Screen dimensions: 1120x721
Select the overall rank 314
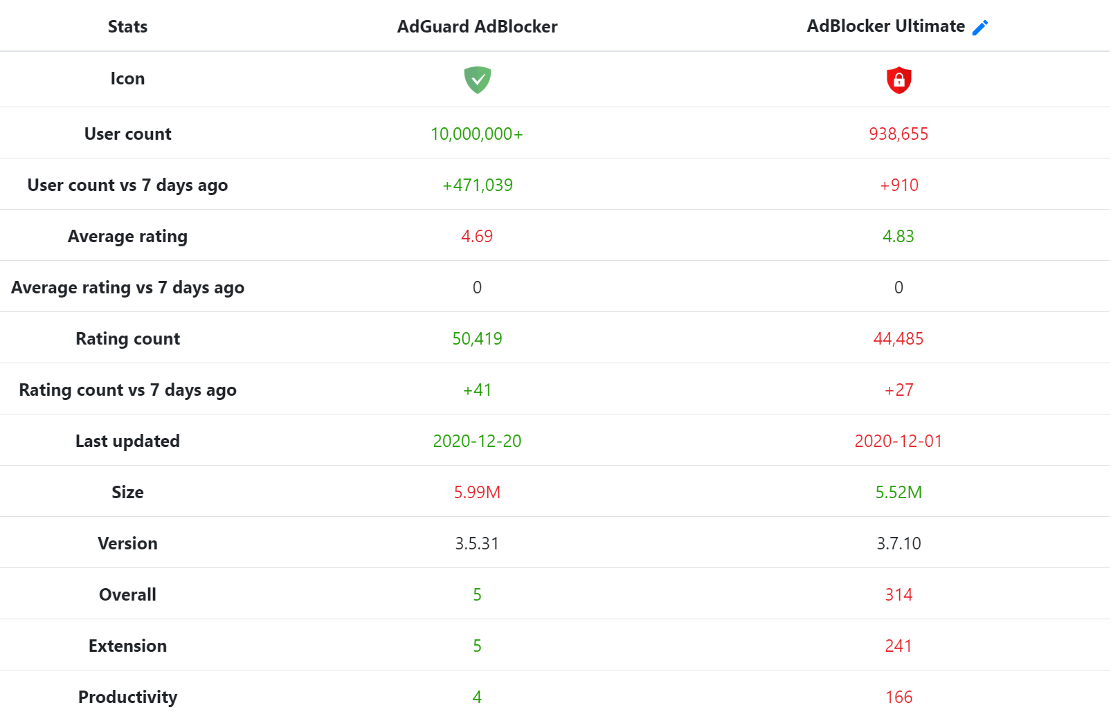pos(898,595)
